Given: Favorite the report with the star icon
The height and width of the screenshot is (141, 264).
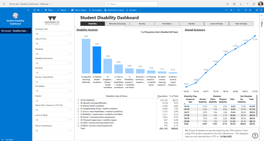Looking at the screenshot, I should coord(257,10).
